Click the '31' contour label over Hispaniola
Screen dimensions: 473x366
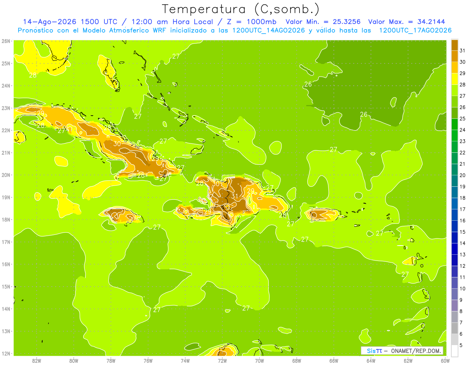pos(235,196)
